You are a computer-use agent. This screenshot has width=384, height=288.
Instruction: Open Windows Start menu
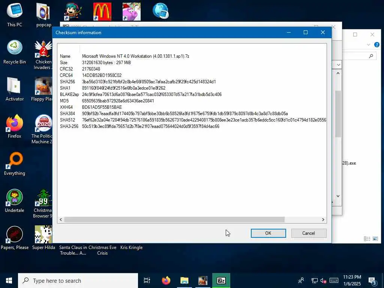[9, 280]
